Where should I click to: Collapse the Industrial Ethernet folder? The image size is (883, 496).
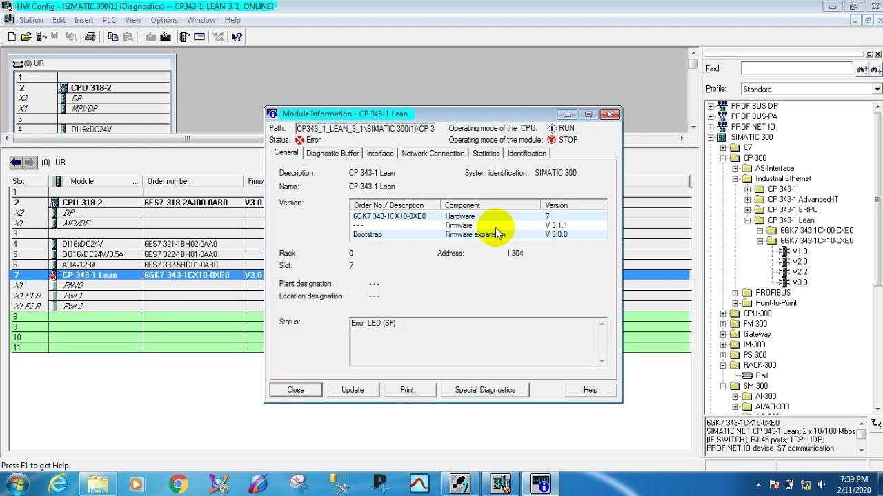735,179
